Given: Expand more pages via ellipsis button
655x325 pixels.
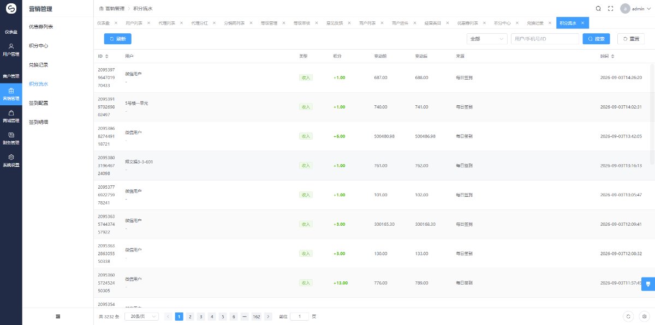Looking at the screenshot, I should tap(245, 316).
